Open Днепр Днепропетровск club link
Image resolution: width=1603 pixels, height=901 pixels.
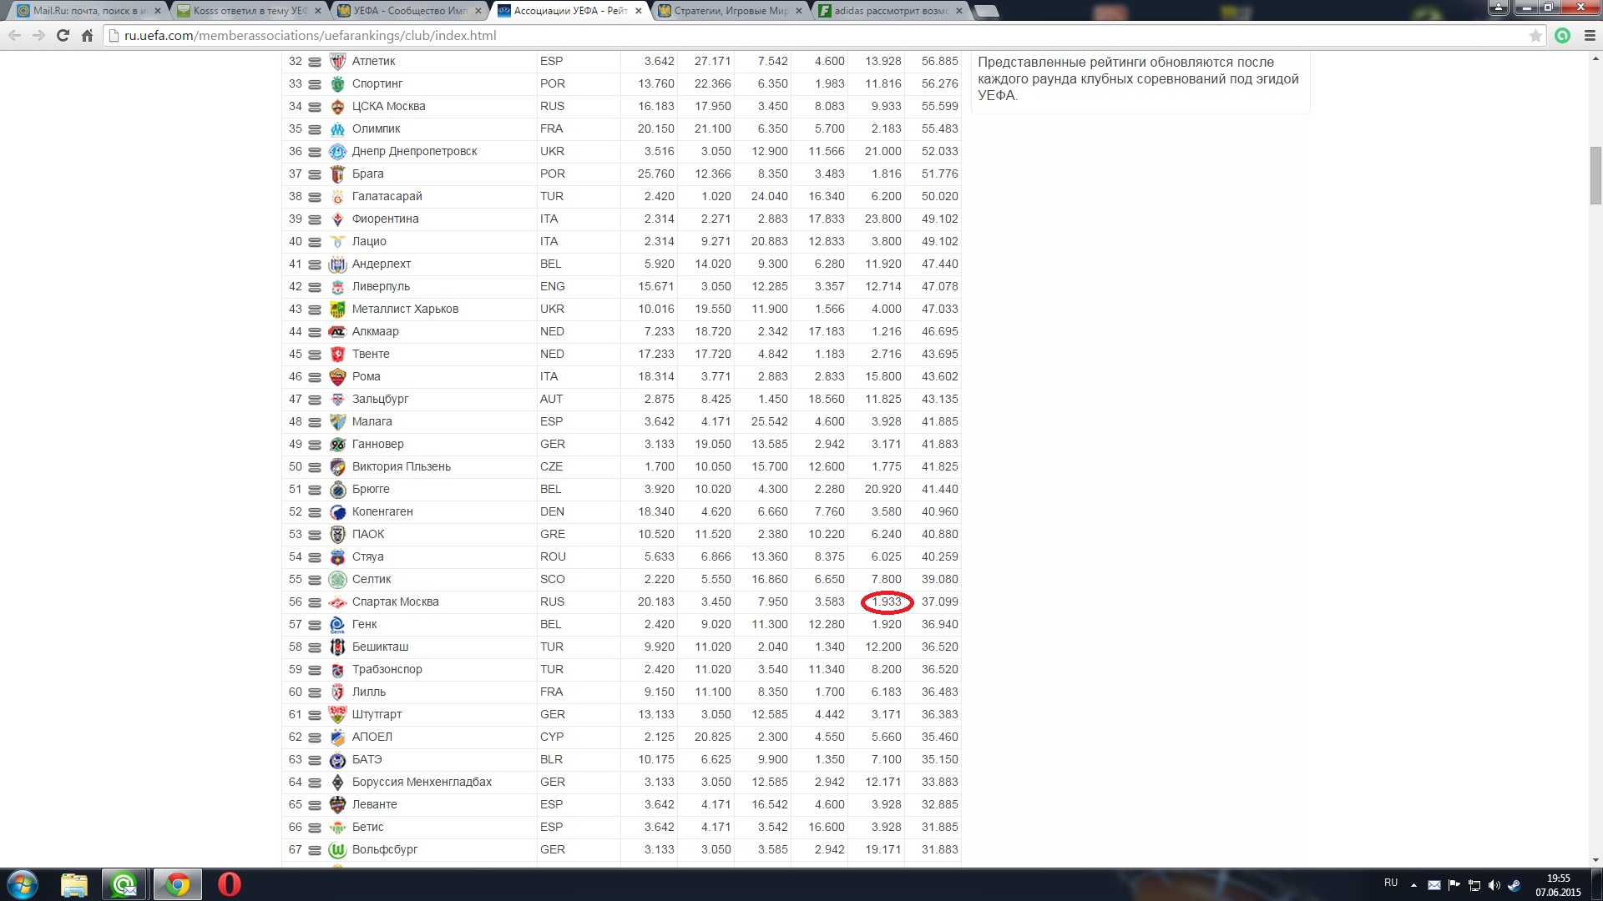[x=414, y=152]
